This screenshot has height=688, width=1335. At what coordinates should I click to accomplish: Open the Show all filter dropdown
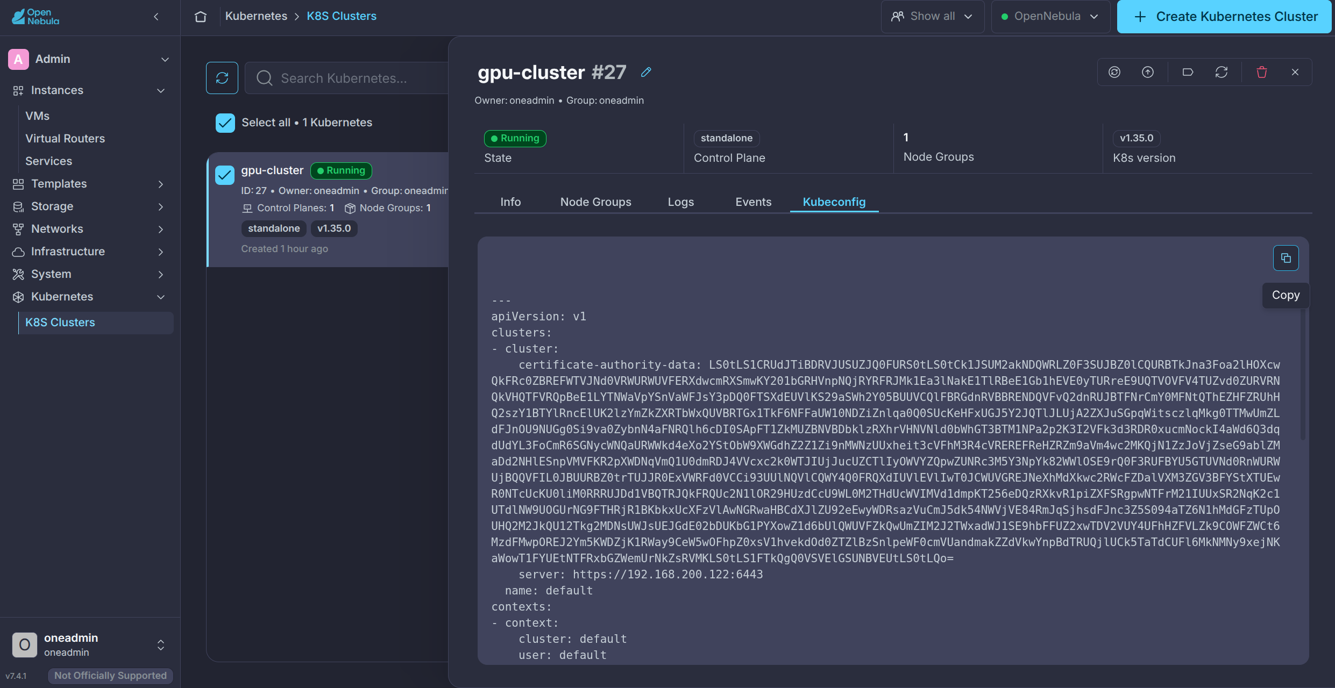933,17
